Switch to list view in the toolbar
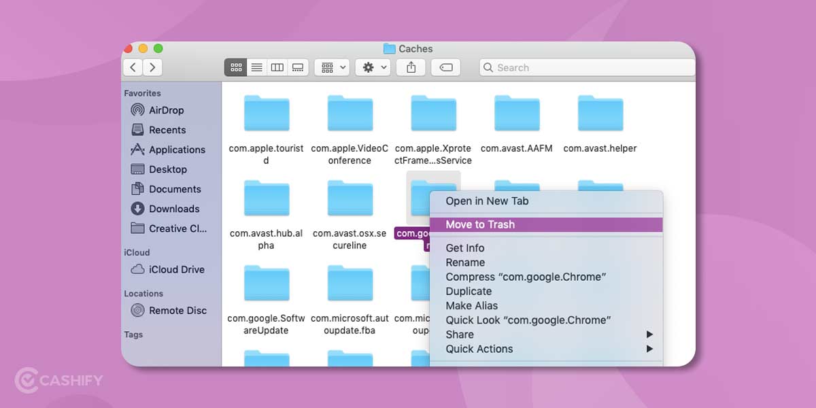Image resolution: width=816 pixels, height=408 pixels. (x=256, y=67)
